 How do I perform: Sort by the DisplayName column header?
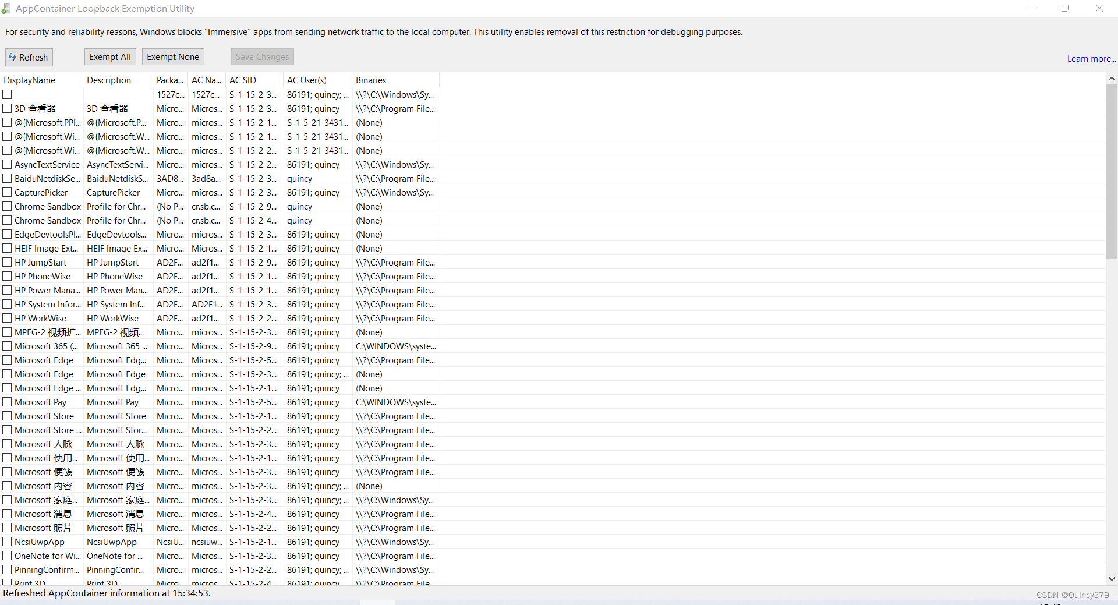click(41, 80)
